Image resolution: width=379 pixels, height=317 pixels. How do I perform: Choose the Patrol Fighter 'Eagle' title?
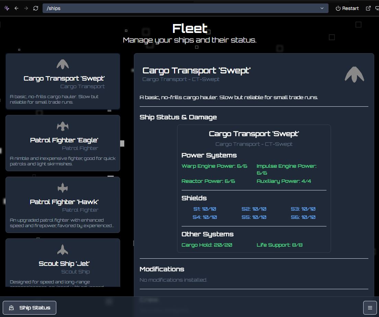click(64, 140)
